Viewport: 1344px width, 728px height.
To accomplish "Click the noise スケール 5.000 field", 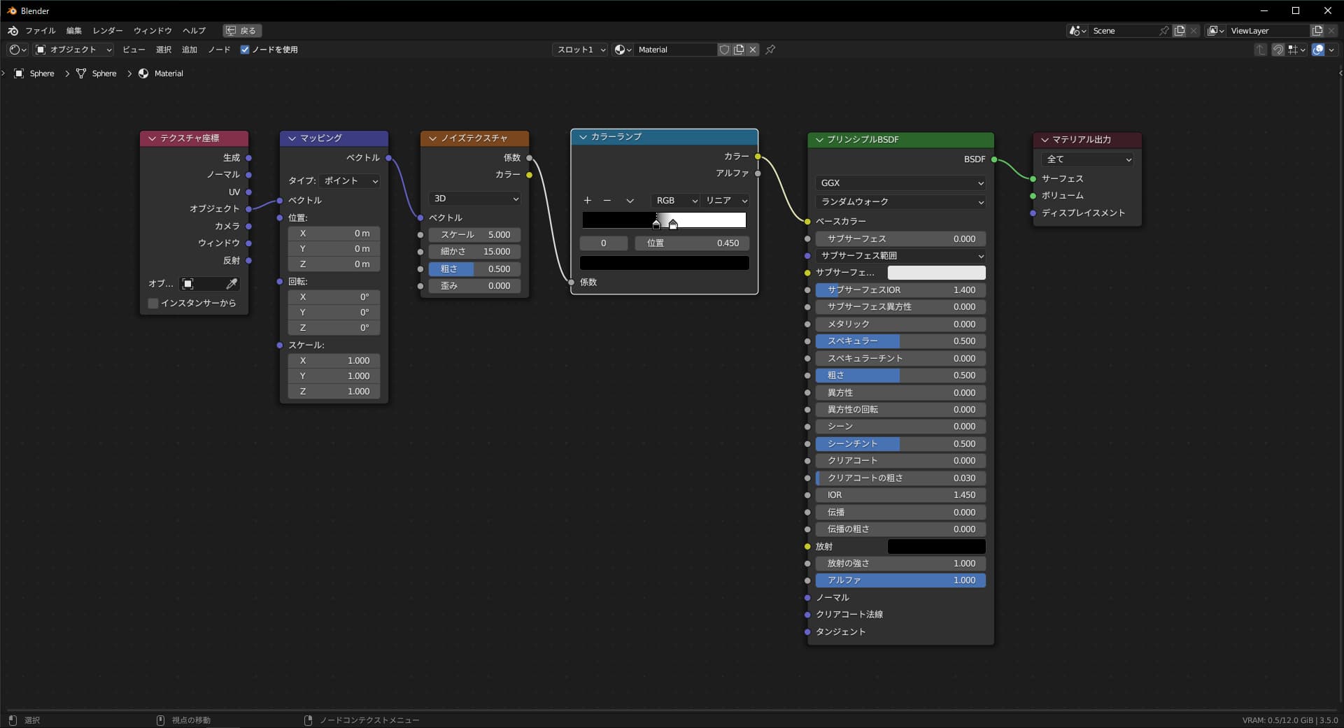I will point(474,235).
